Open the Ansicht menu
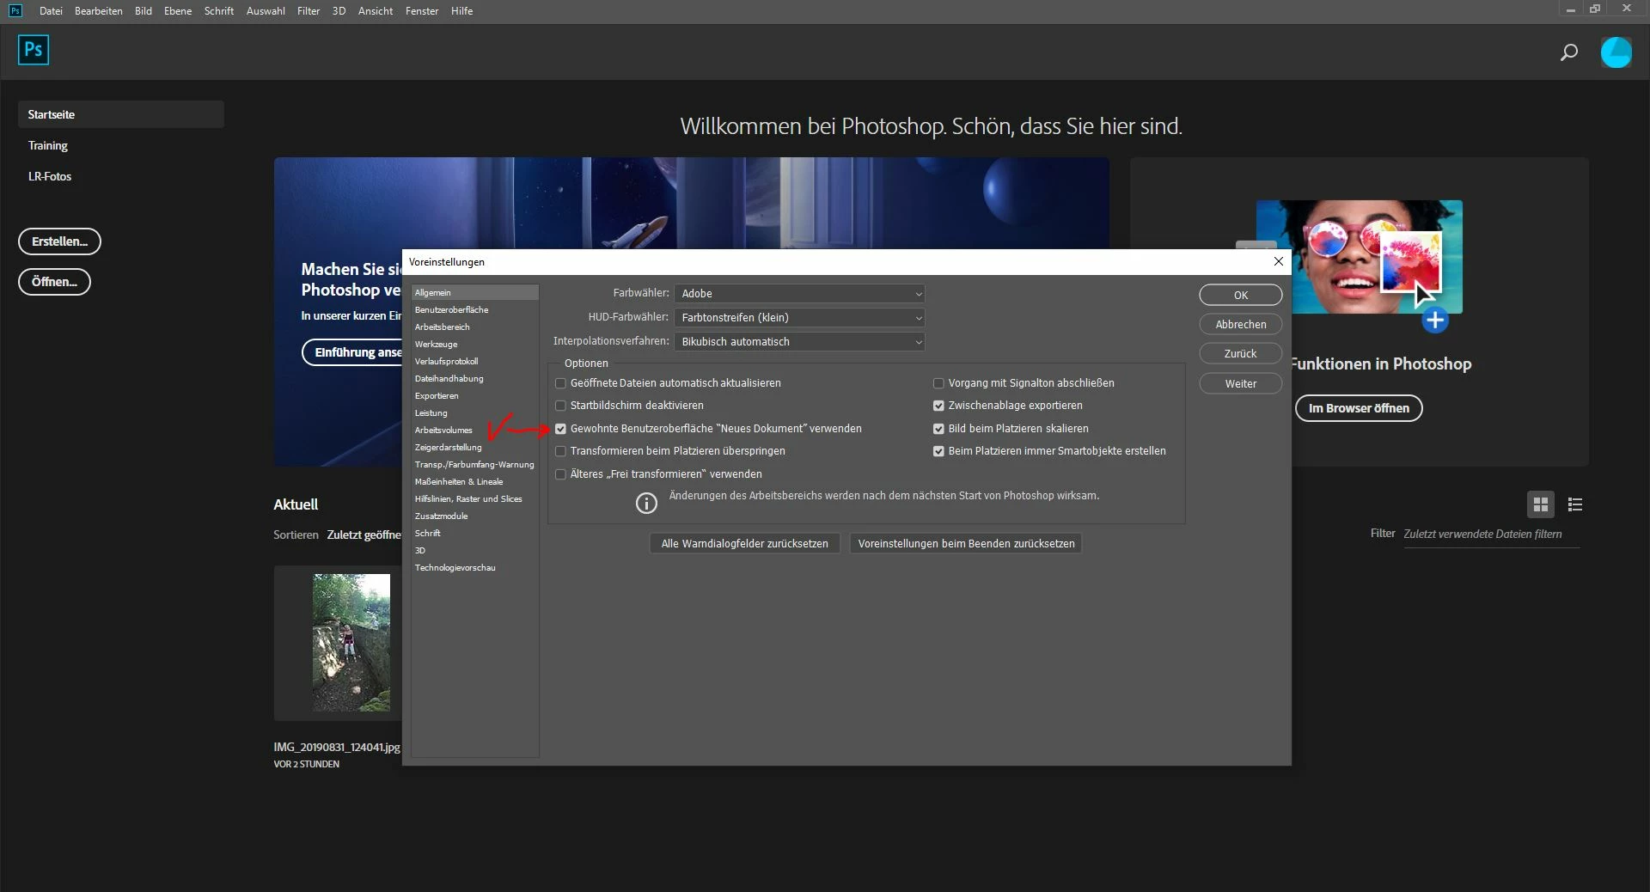The width and height of the screenshot is (1650, 892). 376,11
